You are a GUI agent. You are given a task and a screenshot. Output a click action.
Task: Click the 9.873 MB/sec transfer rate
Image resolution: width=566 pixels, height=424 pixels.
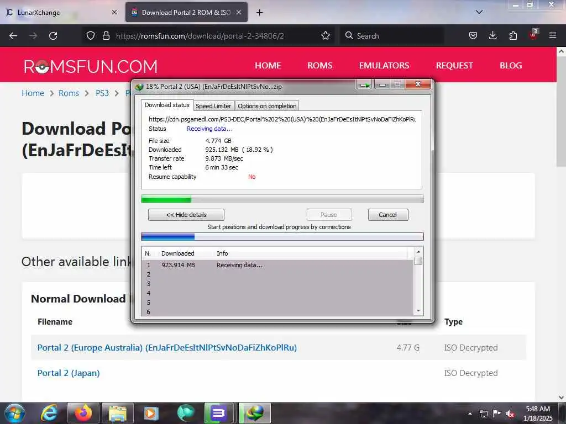pyautogui.click(x=224, y=158)
